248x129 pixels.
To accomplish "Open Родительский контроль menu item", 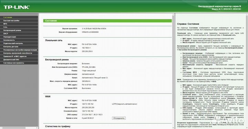I will click(19, 43).
